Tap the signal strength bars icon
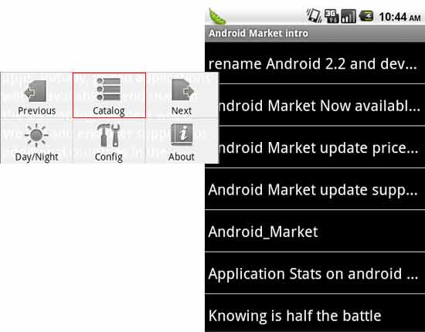Screen dimensions: 425x332 [x=348, y=16]
